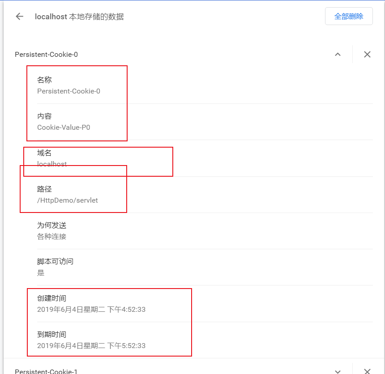Click the collapse chevron for Persistent-Cookie-0
The width and height of the screenshot is (385, 374).
338,54
